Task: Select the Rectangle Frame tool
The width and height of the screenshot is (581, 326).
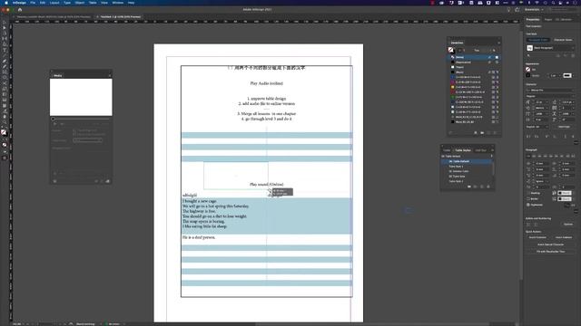Action: (x=5, y=72)
